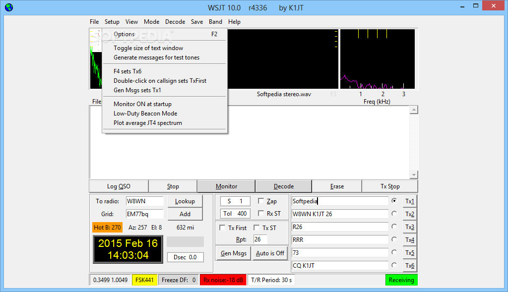Image resolution: width=508 pixels, height=292 pixels.
Task: Click the Freq (kHz) spectrum plot
Action: (378, 59)
